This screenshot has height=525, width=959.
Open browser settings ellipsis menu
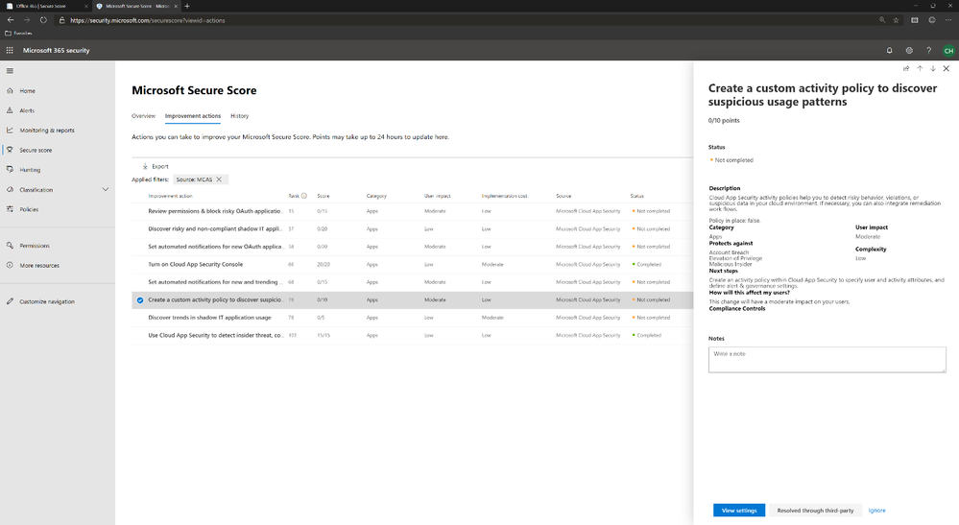pyautogui.click(x=948, y=20)
